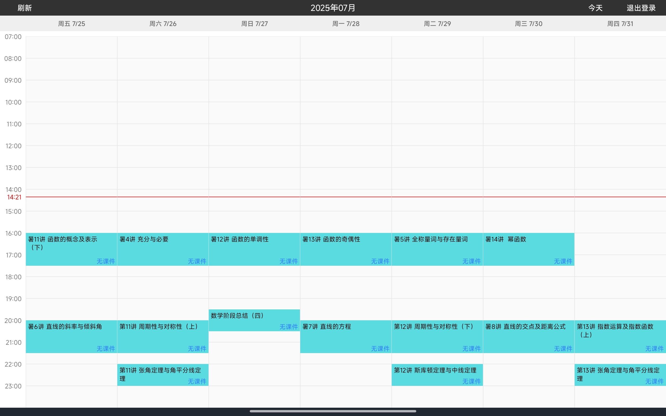Click 无课件 link in 暑6讲 直线的斜率与倾斜角

coord(106,349)
